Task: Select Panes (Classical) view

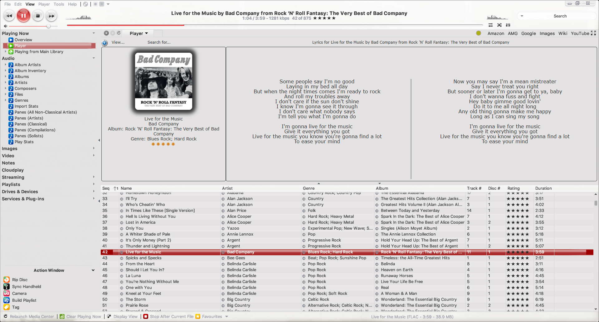Action: coord(31,124)
